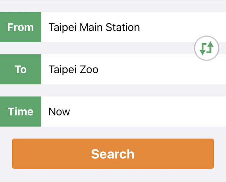Tap the green To label

point(21,69)
